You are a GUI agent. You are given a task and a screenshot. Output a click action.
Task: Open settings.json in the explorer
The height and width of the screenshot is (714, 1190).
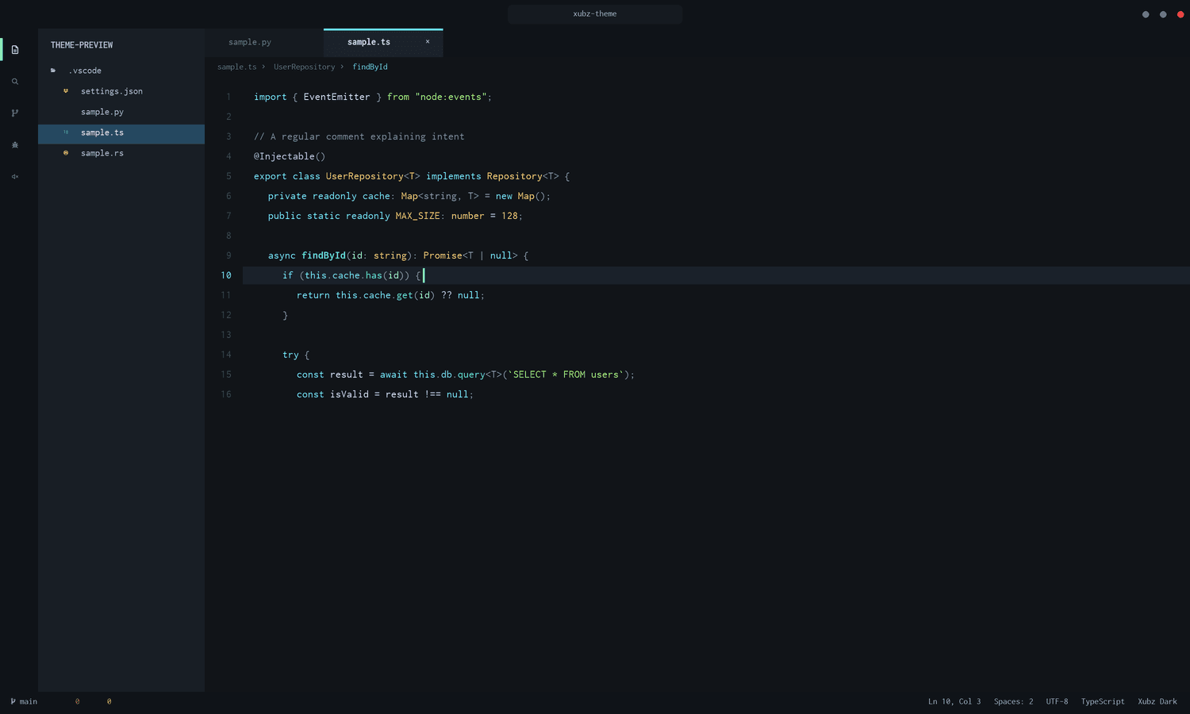click(121, 91)
